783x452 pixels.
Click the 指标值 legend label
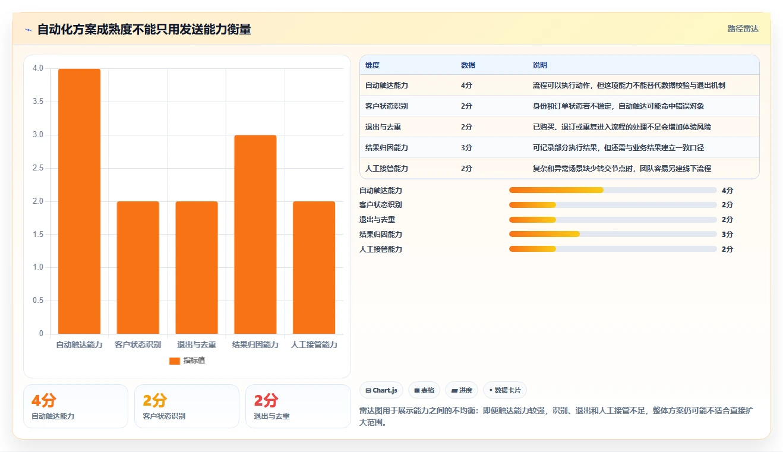coord(194,361)
